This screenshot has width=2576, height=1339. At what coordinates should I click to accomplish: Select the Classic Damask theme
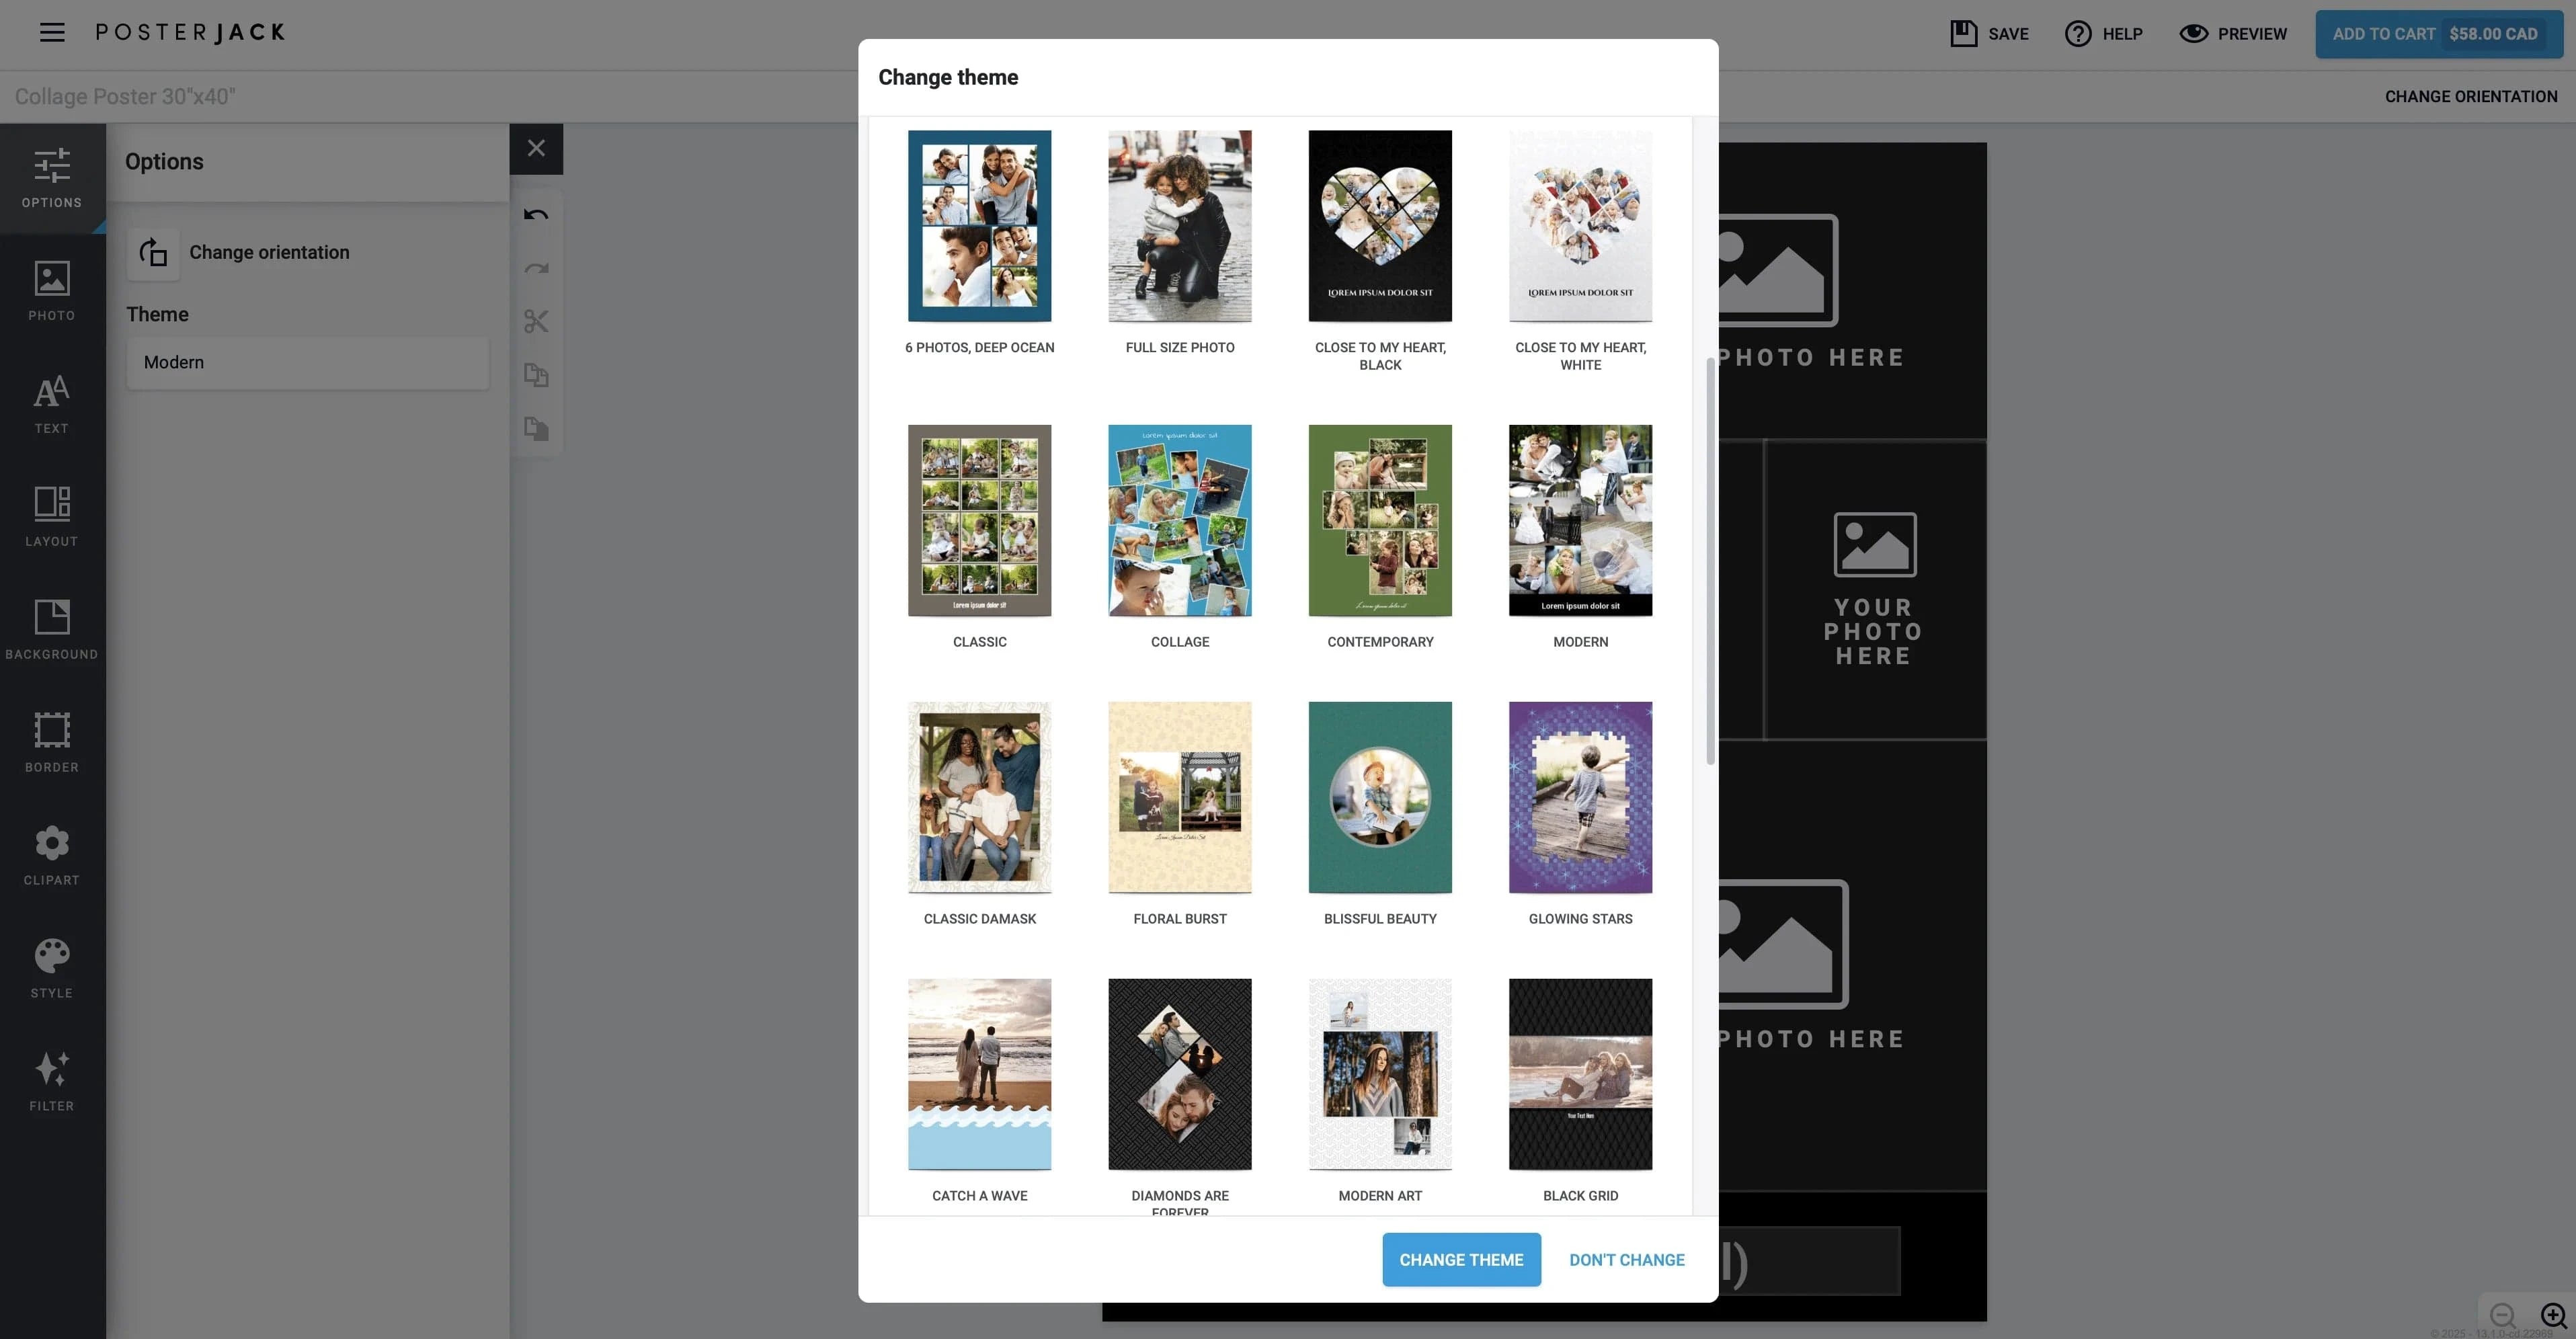pyautogui.click(x=979, y=797)
